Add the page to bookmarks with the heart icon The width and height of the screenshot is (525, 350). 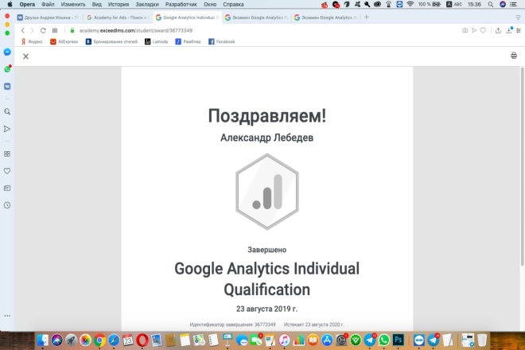pyautogui.click(x=483, y=30)
